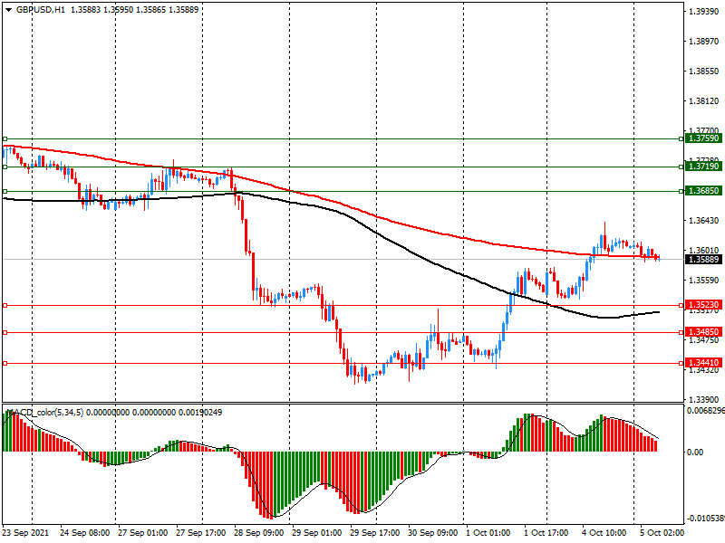Click the 29 Sep 17:00 time label

click(x=374, y=532)
